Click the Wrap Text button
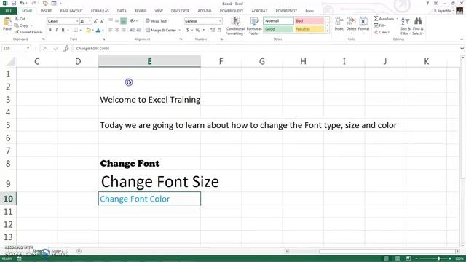466x262 pixels. click(x=156, y=21)
